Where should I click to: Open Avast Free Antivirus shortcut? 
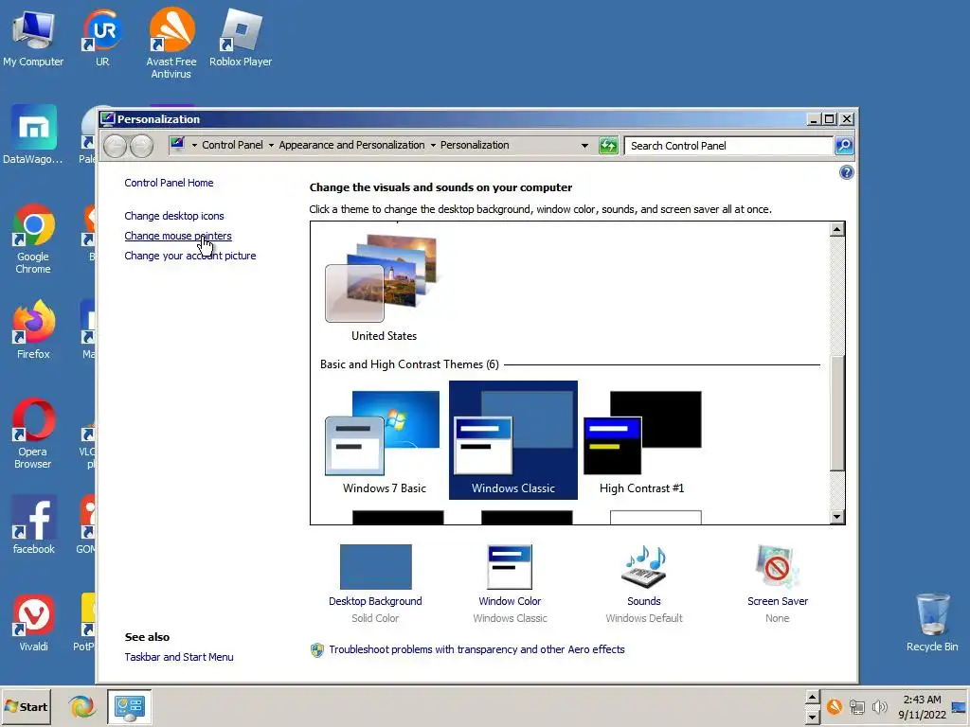click(171, 44)
